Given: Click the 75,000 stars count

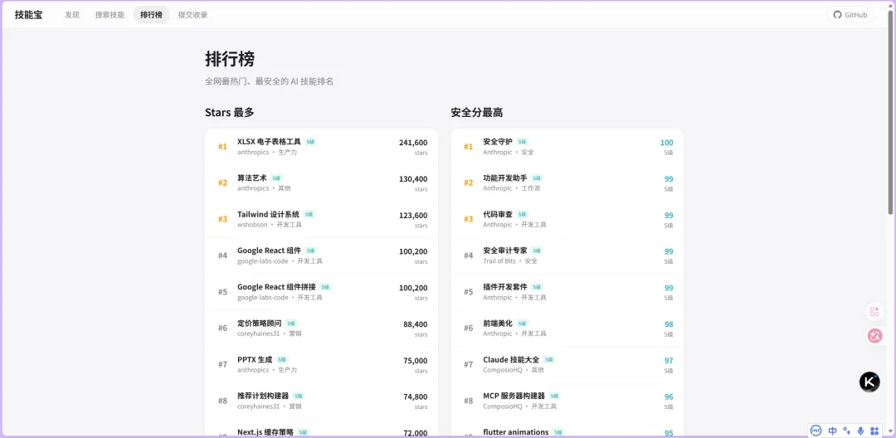Looking at the screenshot, I should click(x=416, y=360).
